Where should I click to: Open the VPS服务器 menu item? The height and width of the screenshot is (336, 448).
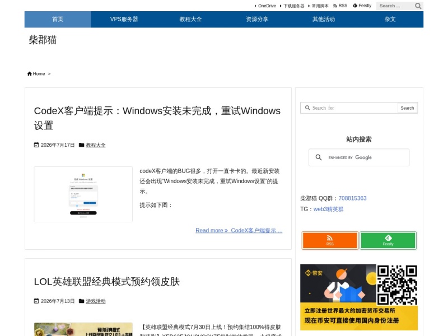[x=124, y=20]
